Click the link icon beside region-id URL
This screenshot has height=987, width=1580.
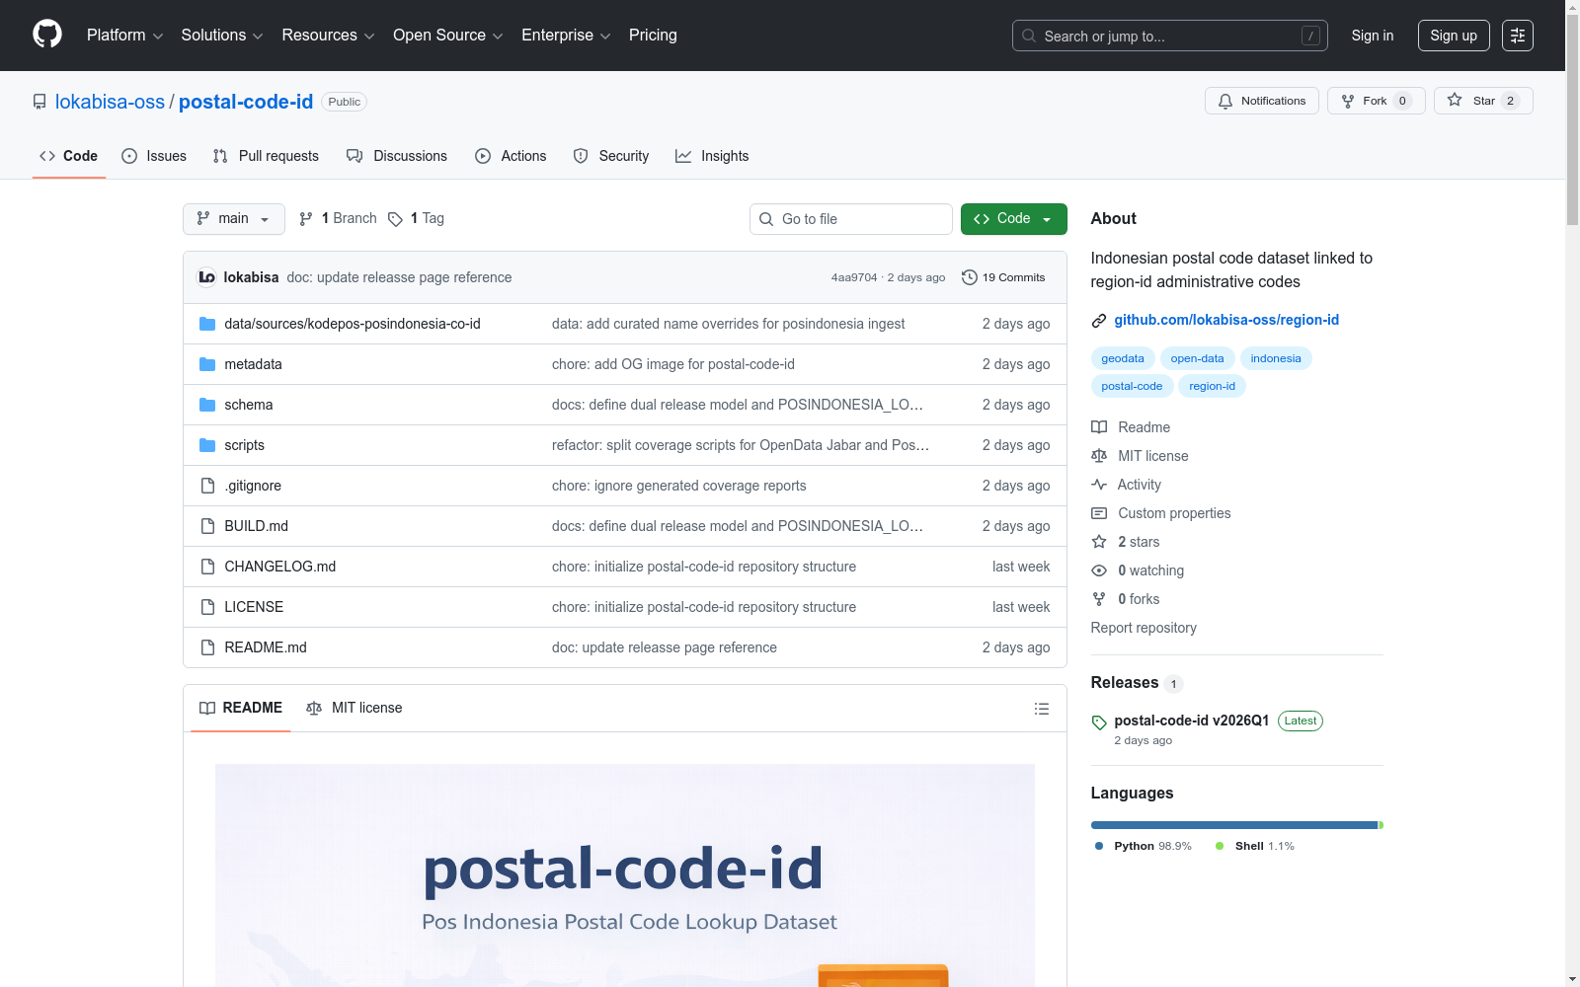(1099, 321)
